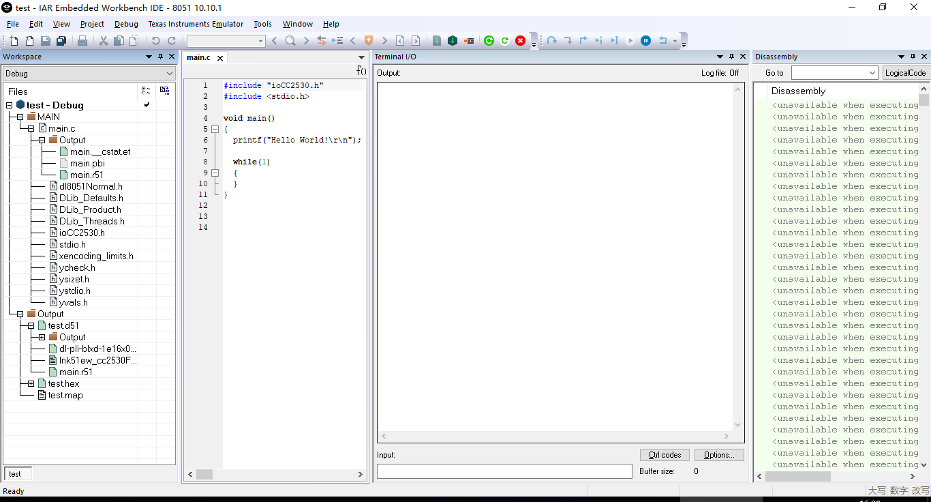The height and width of the screenshot is (502, 931).
Task: Click the Options... button in Terminal I/O
Action: 719,455
